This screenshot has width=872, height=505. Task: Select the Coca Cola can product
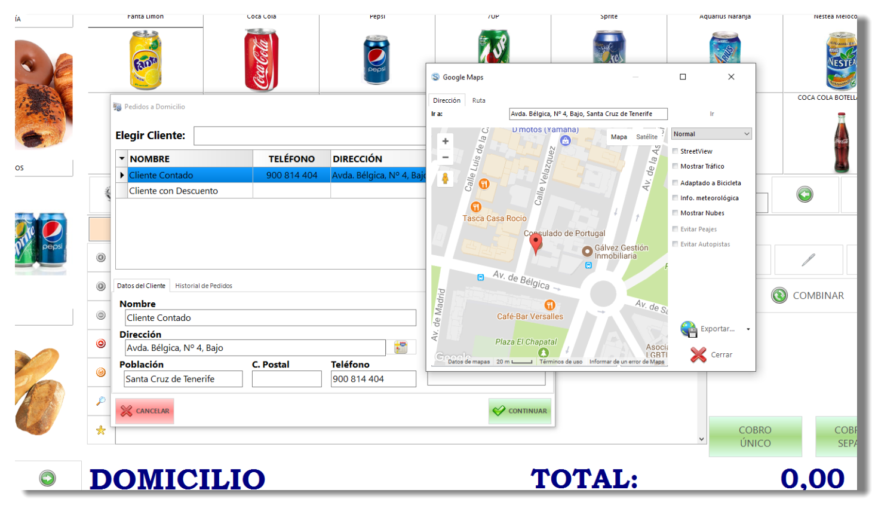[262, 60]
